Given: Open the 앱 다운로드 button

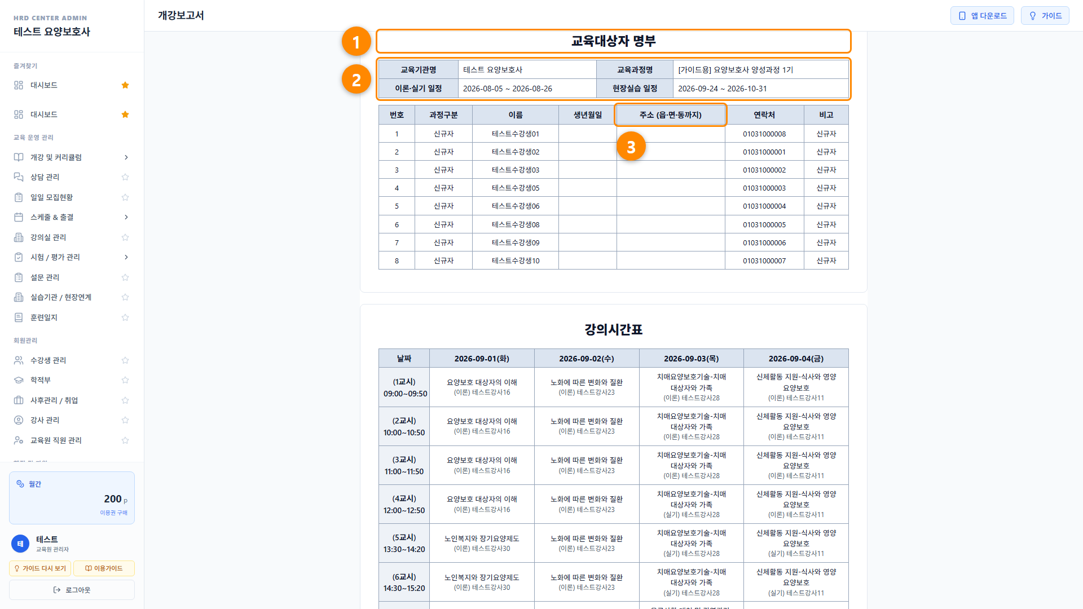Looking at the screenshot, I should (982, 16).
